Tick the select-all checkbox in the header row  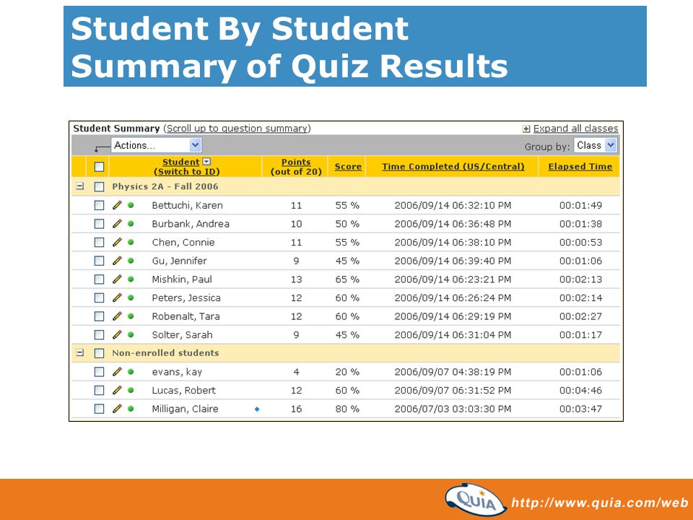pyautogui.click(x=99, y=167)
